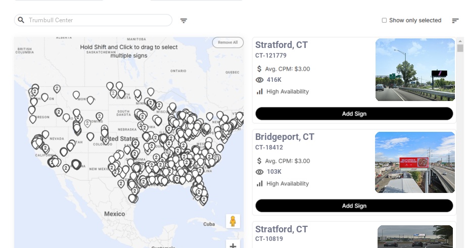This screenshot has height=248, width=465.
Task: Click the High Availability bars icon for Bridgeport
Action: tap(260, 183)
